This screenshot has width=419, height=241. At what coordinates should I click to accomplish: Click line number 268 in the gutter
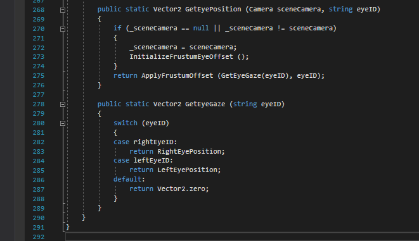pos(39,10)
